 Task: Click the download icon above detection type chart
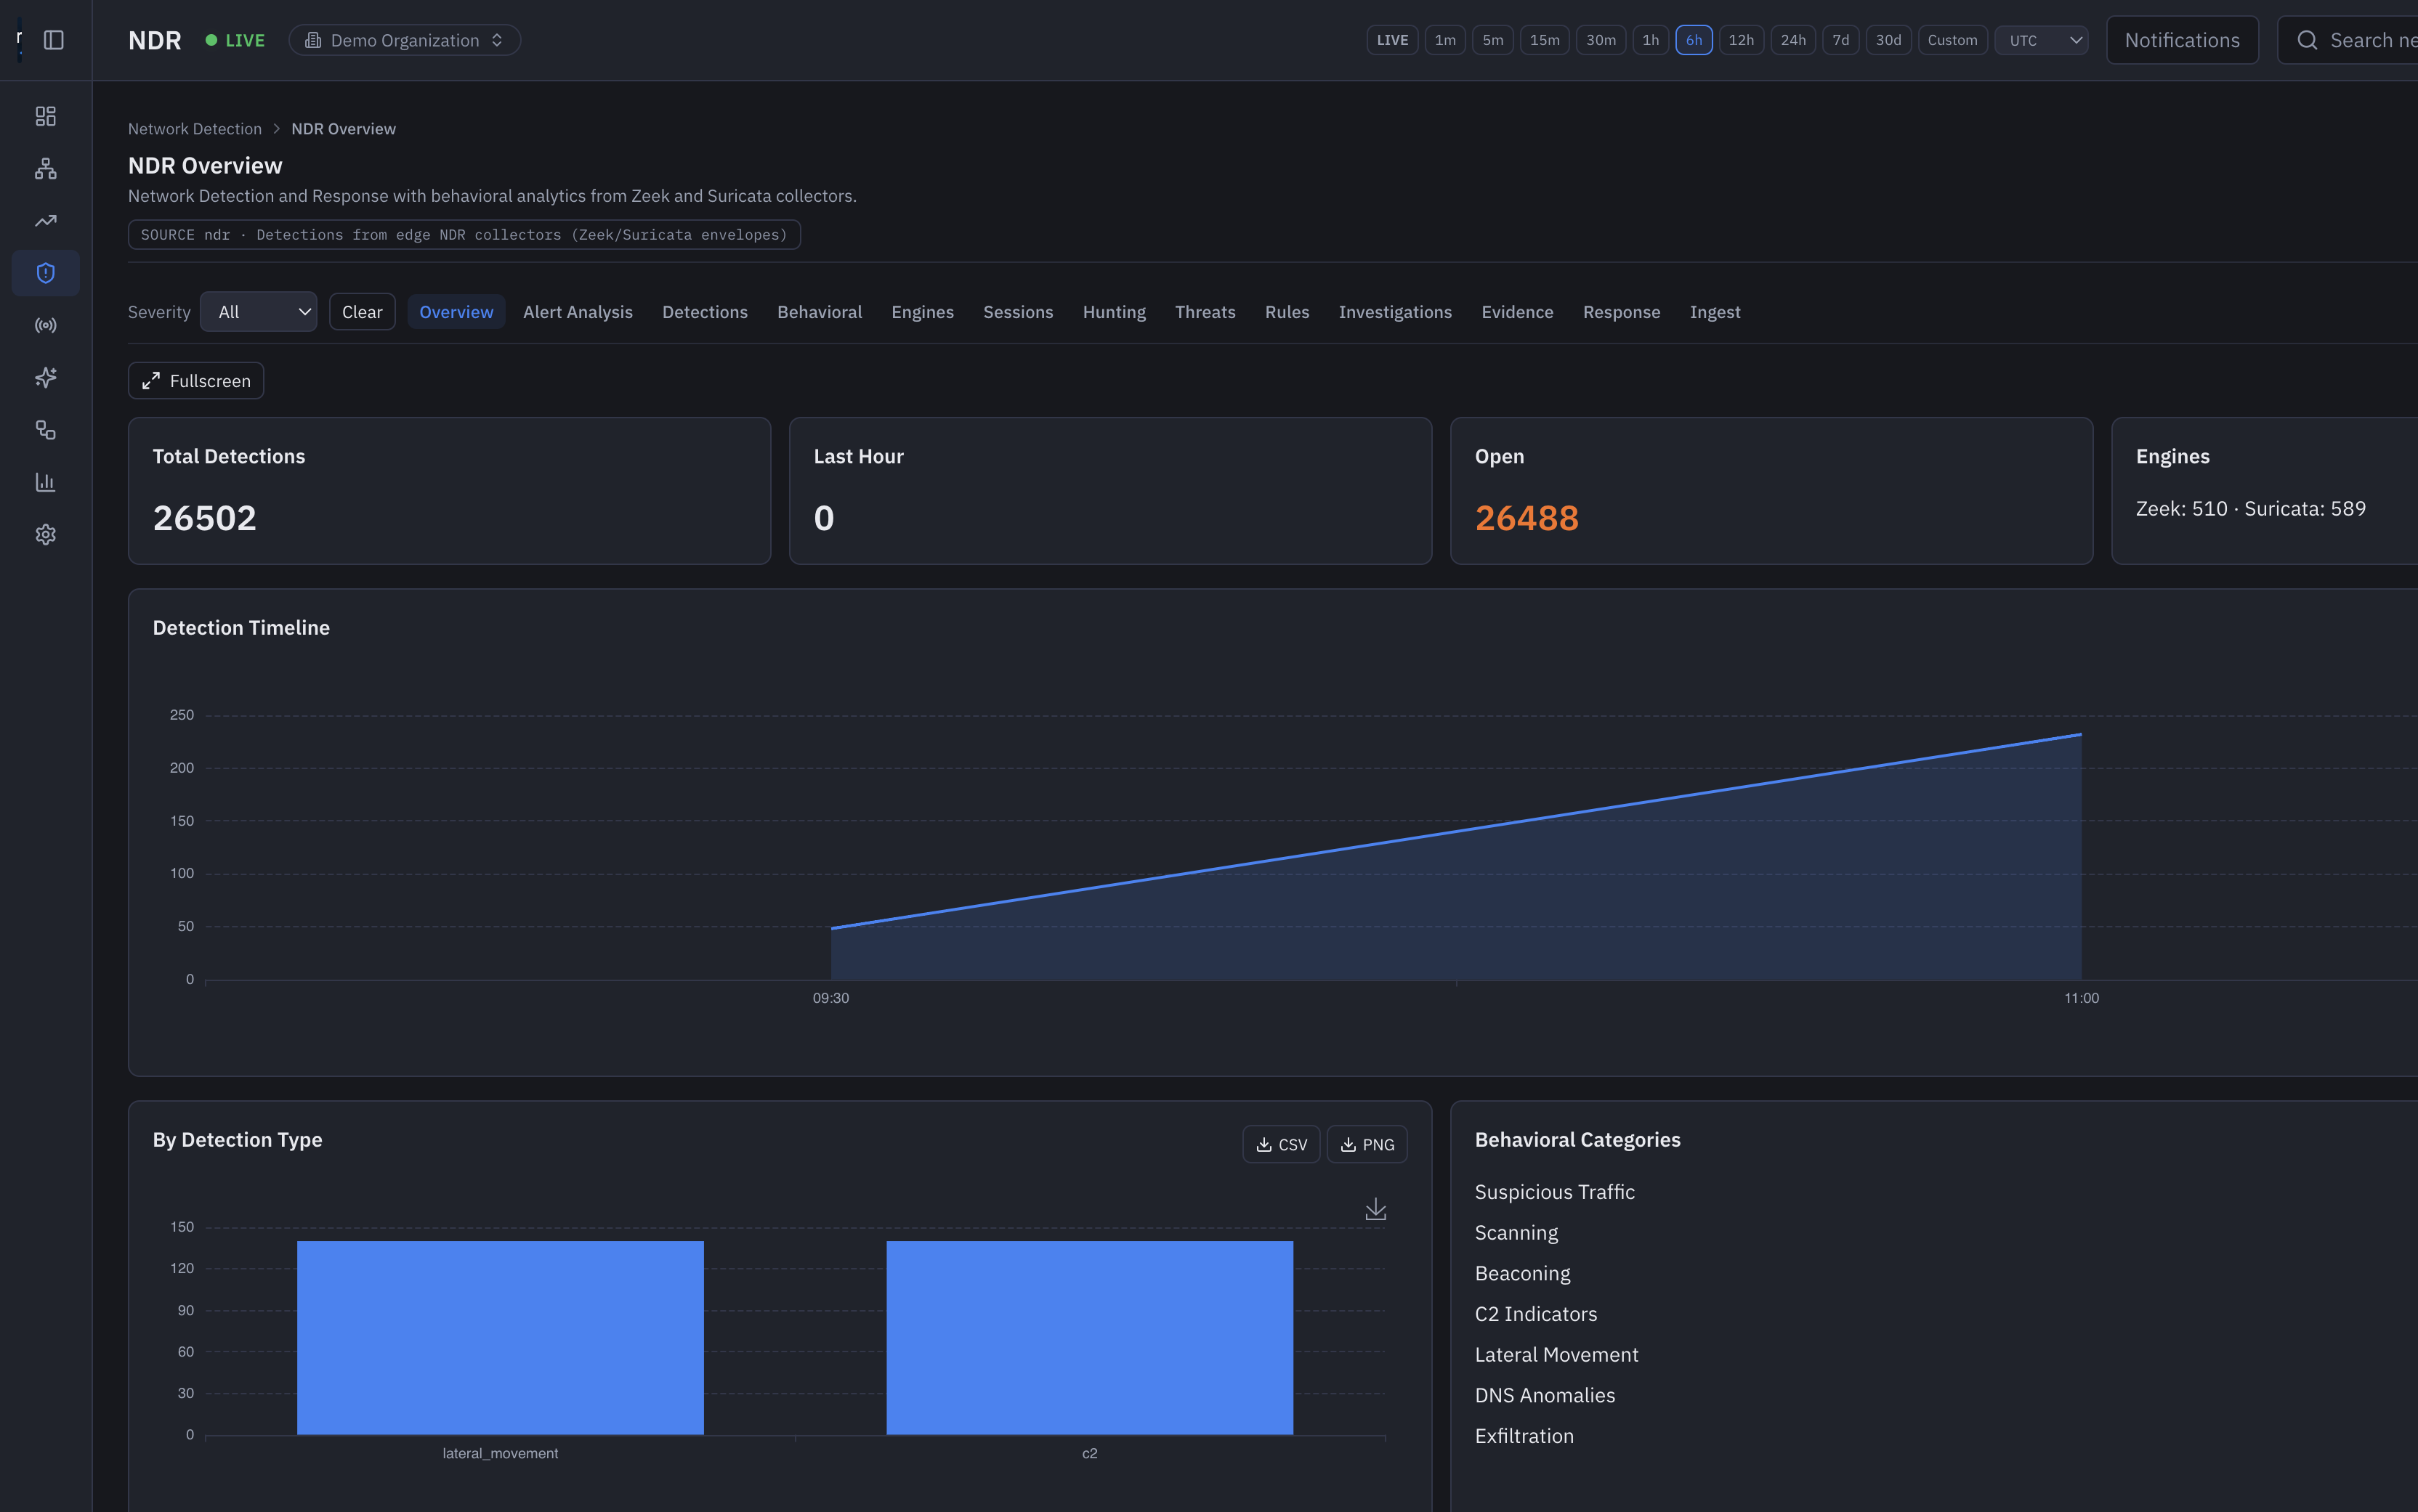pos(1375,1209)
